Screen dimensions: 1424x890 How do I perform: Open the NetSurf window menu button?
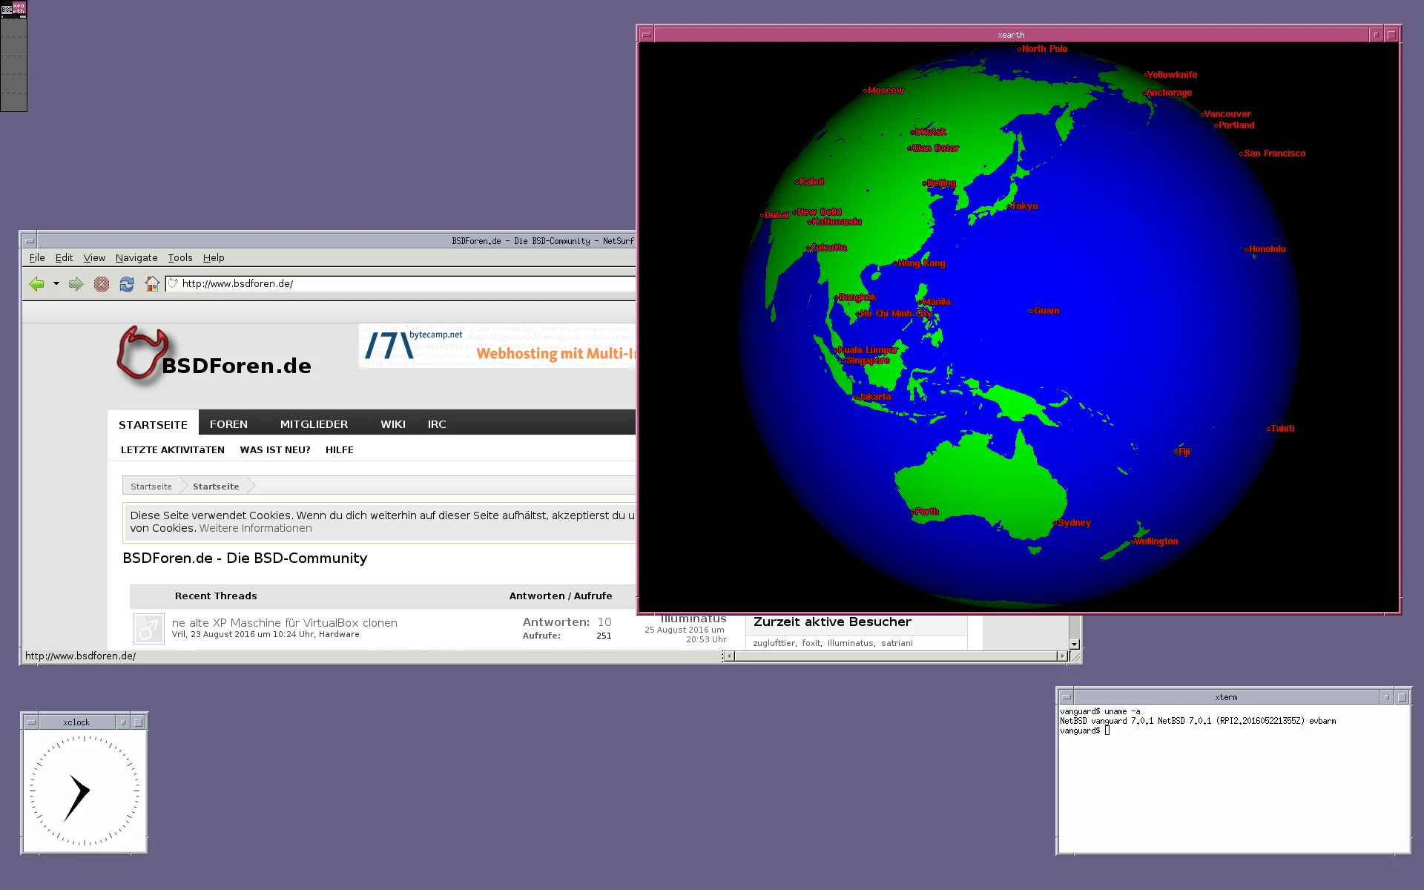coord(29,240)
